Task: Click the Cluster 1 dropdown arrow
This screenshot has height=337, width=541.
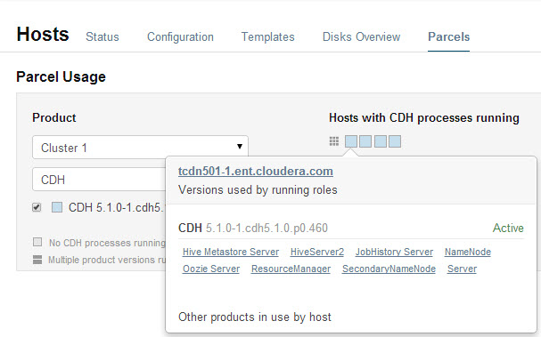Action: click(x=240, y=147)
